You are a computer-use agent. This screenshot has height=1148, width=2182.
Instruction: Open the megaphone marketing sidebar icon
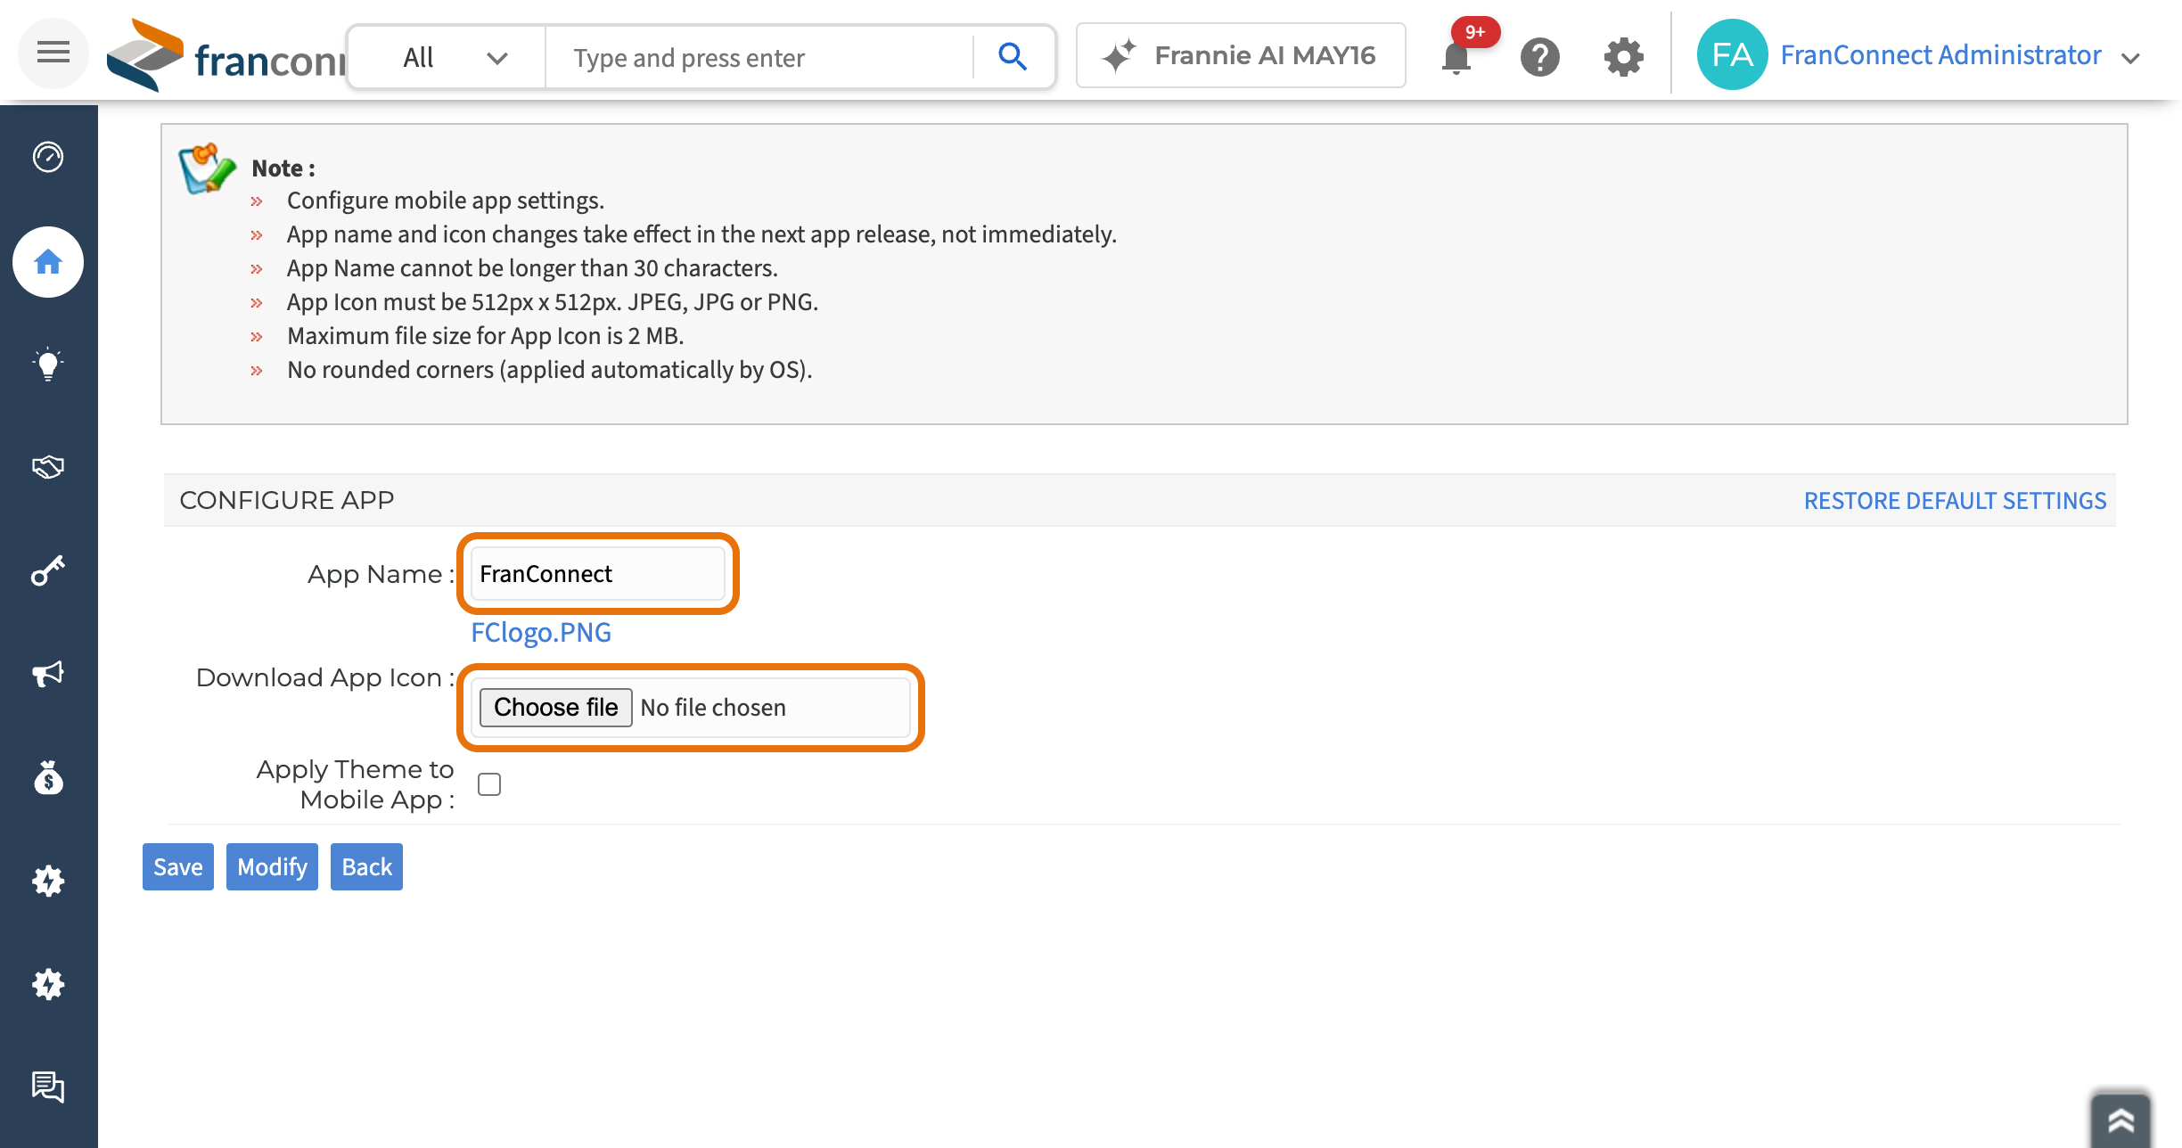[48, 674]
